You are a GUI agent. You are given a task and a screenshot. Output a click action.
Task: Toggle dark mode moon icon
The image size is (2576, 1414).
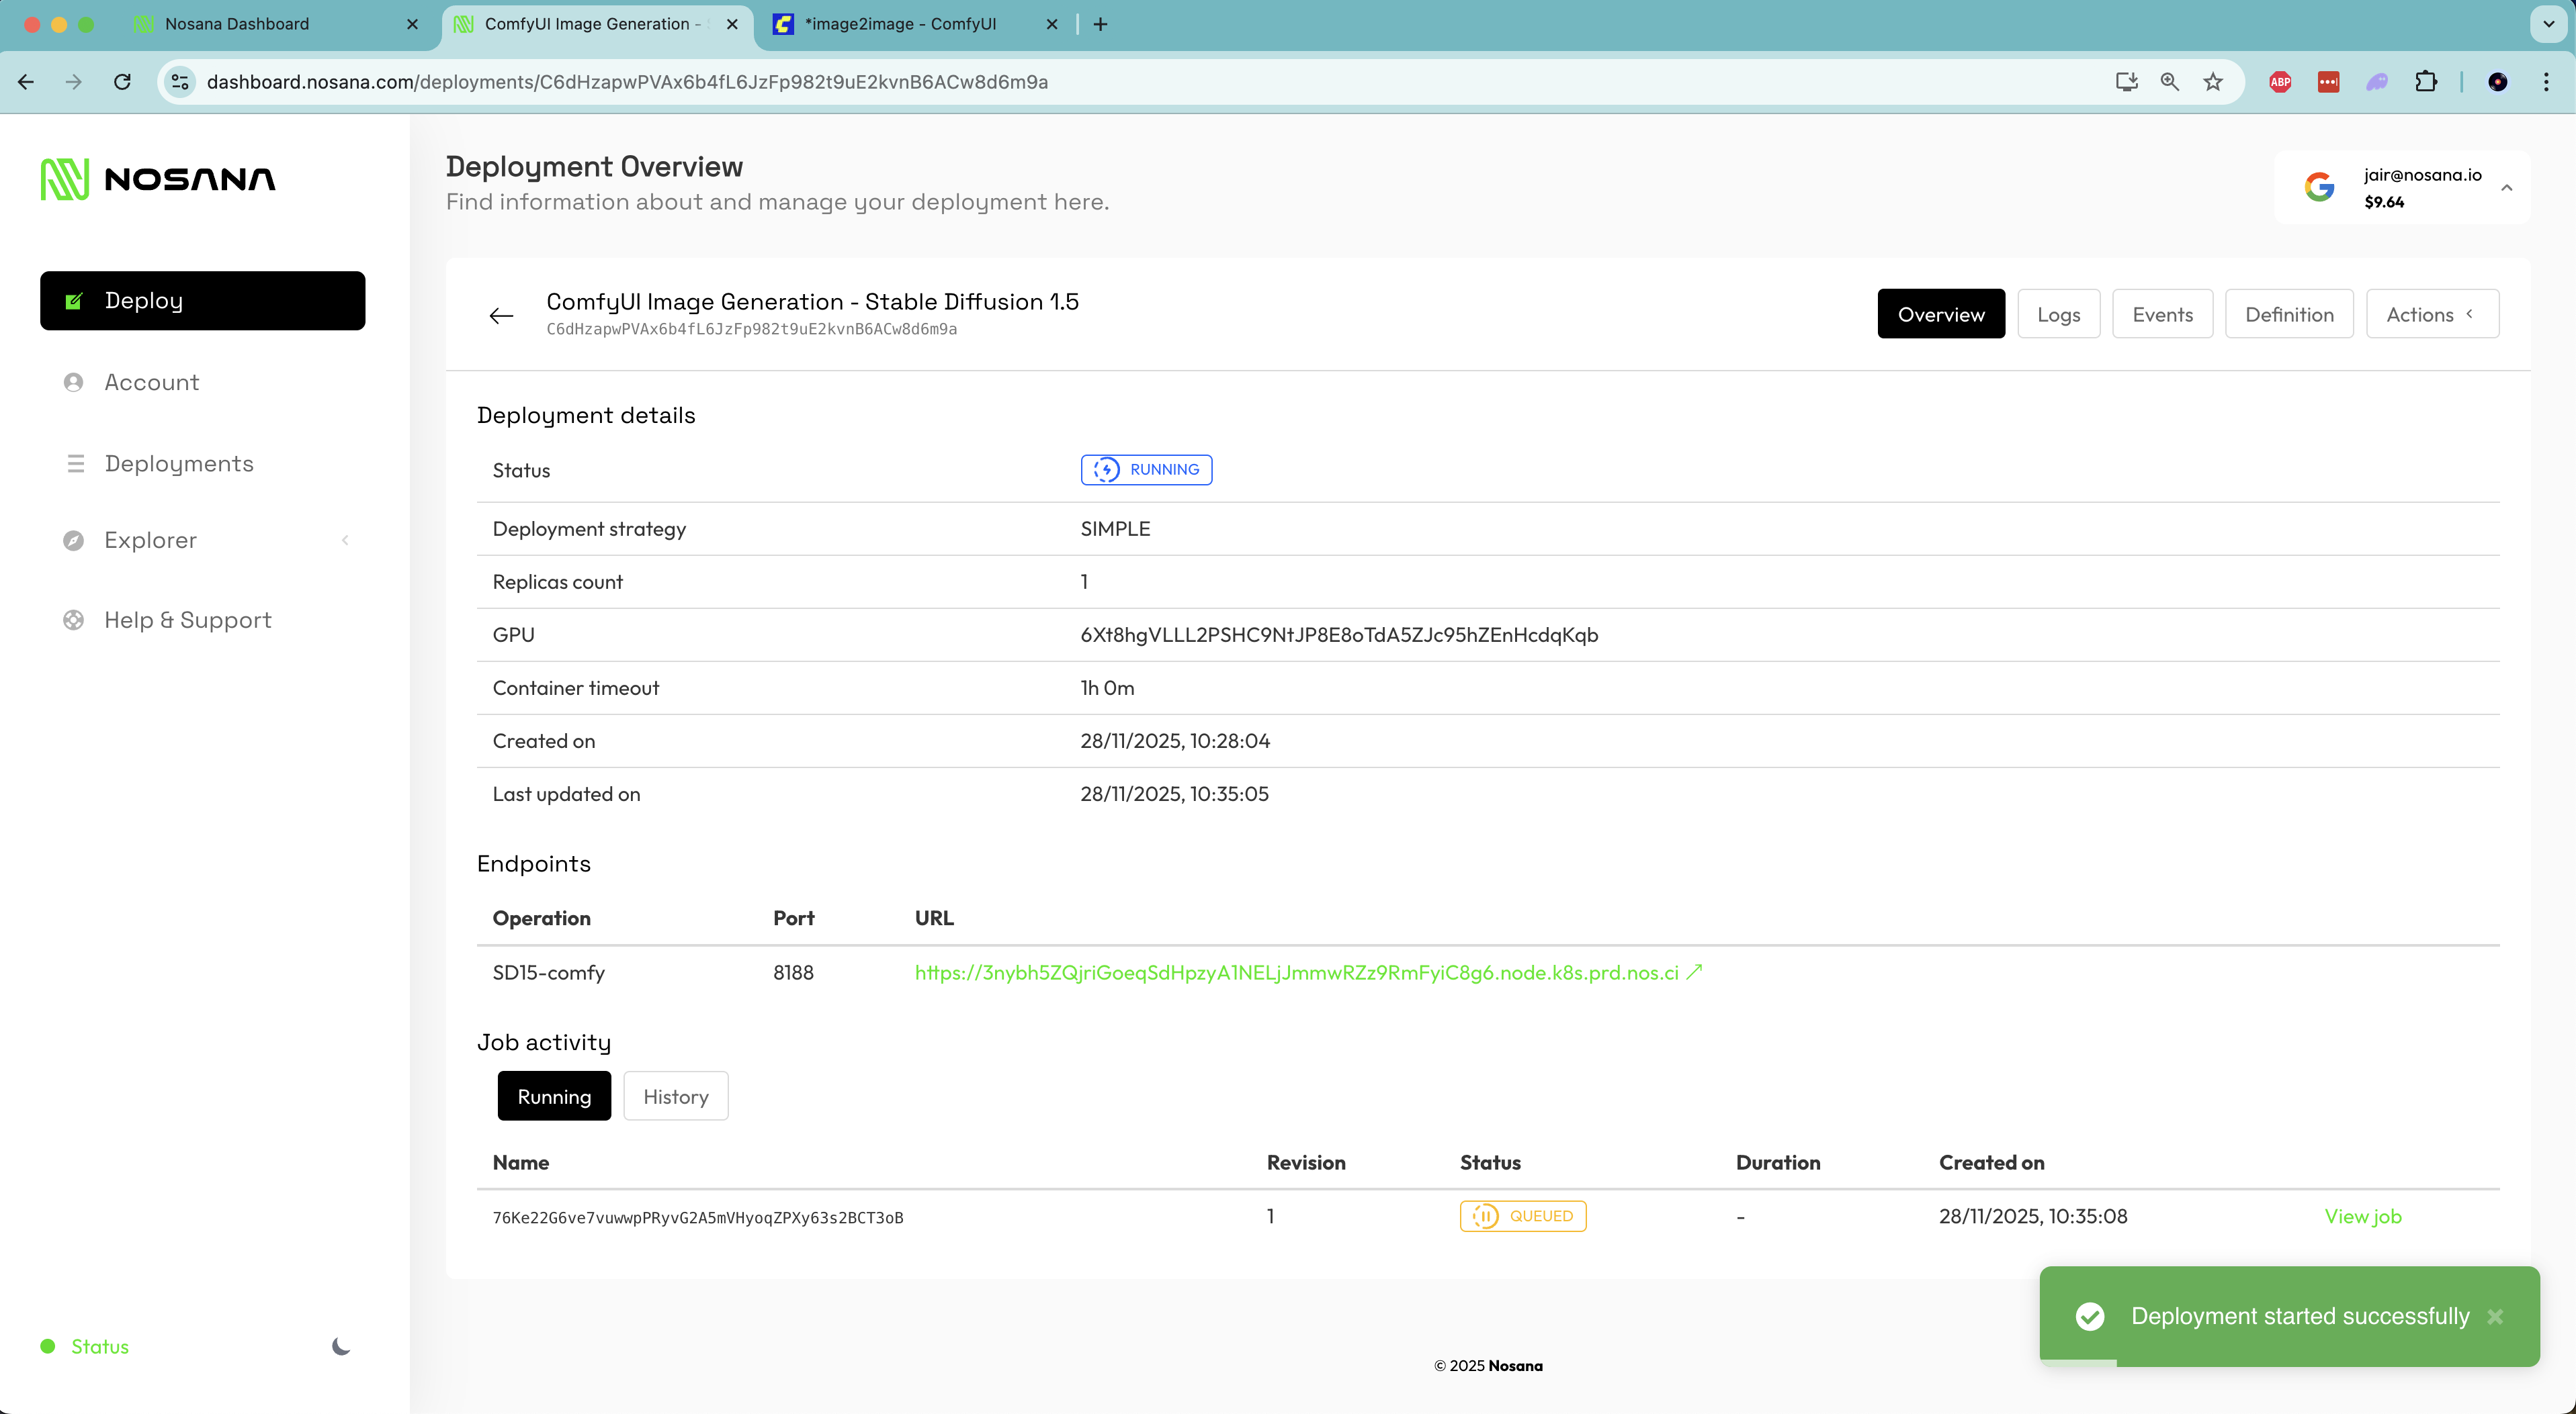341,1346
